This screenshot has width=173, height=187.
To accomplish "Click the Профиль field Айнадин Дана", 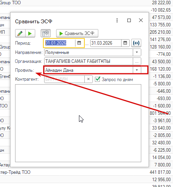I will pyautogui.click(x=89, y=70).
